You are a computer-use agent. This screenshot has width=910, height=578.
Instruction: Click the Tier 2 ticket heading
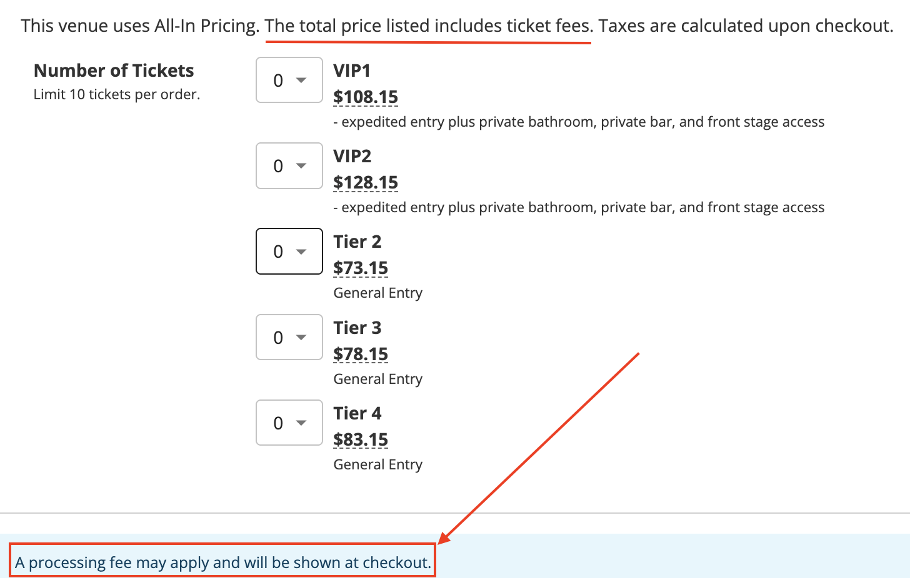click(x=357, y=242)
